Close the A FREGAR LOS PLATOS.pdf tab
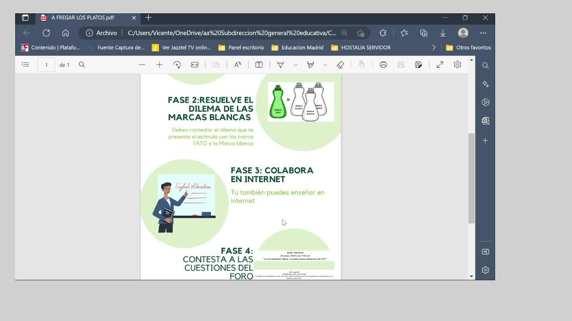This screenshot has height=321, width=572. [x=134, y=18]
